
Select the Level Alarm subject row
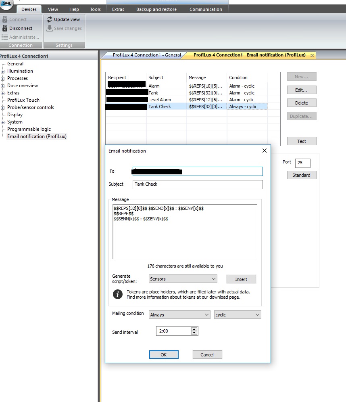[160, 100]
